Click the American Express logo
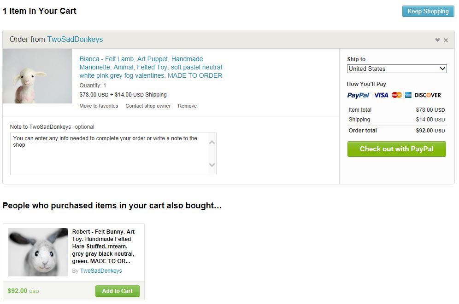The width and height of the screenshot is (459, 304). point(408,95)
